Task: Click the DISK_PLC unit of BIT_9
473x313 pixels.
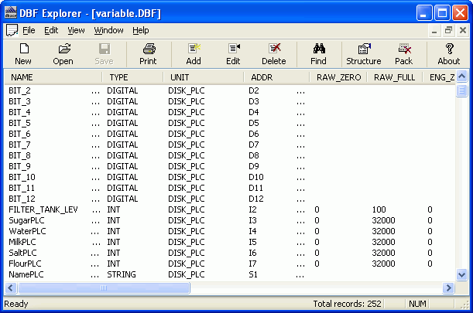Action: (187, 166)
